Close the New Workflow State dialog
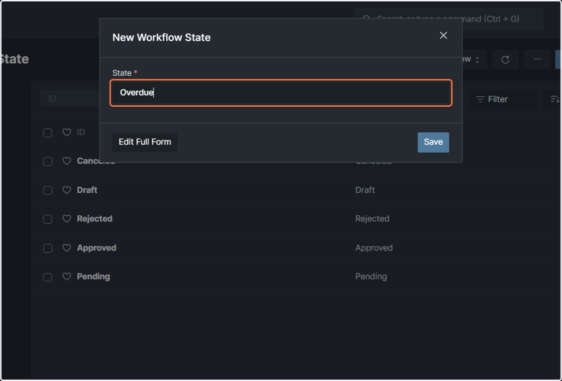562x381 pixels. 444,36
